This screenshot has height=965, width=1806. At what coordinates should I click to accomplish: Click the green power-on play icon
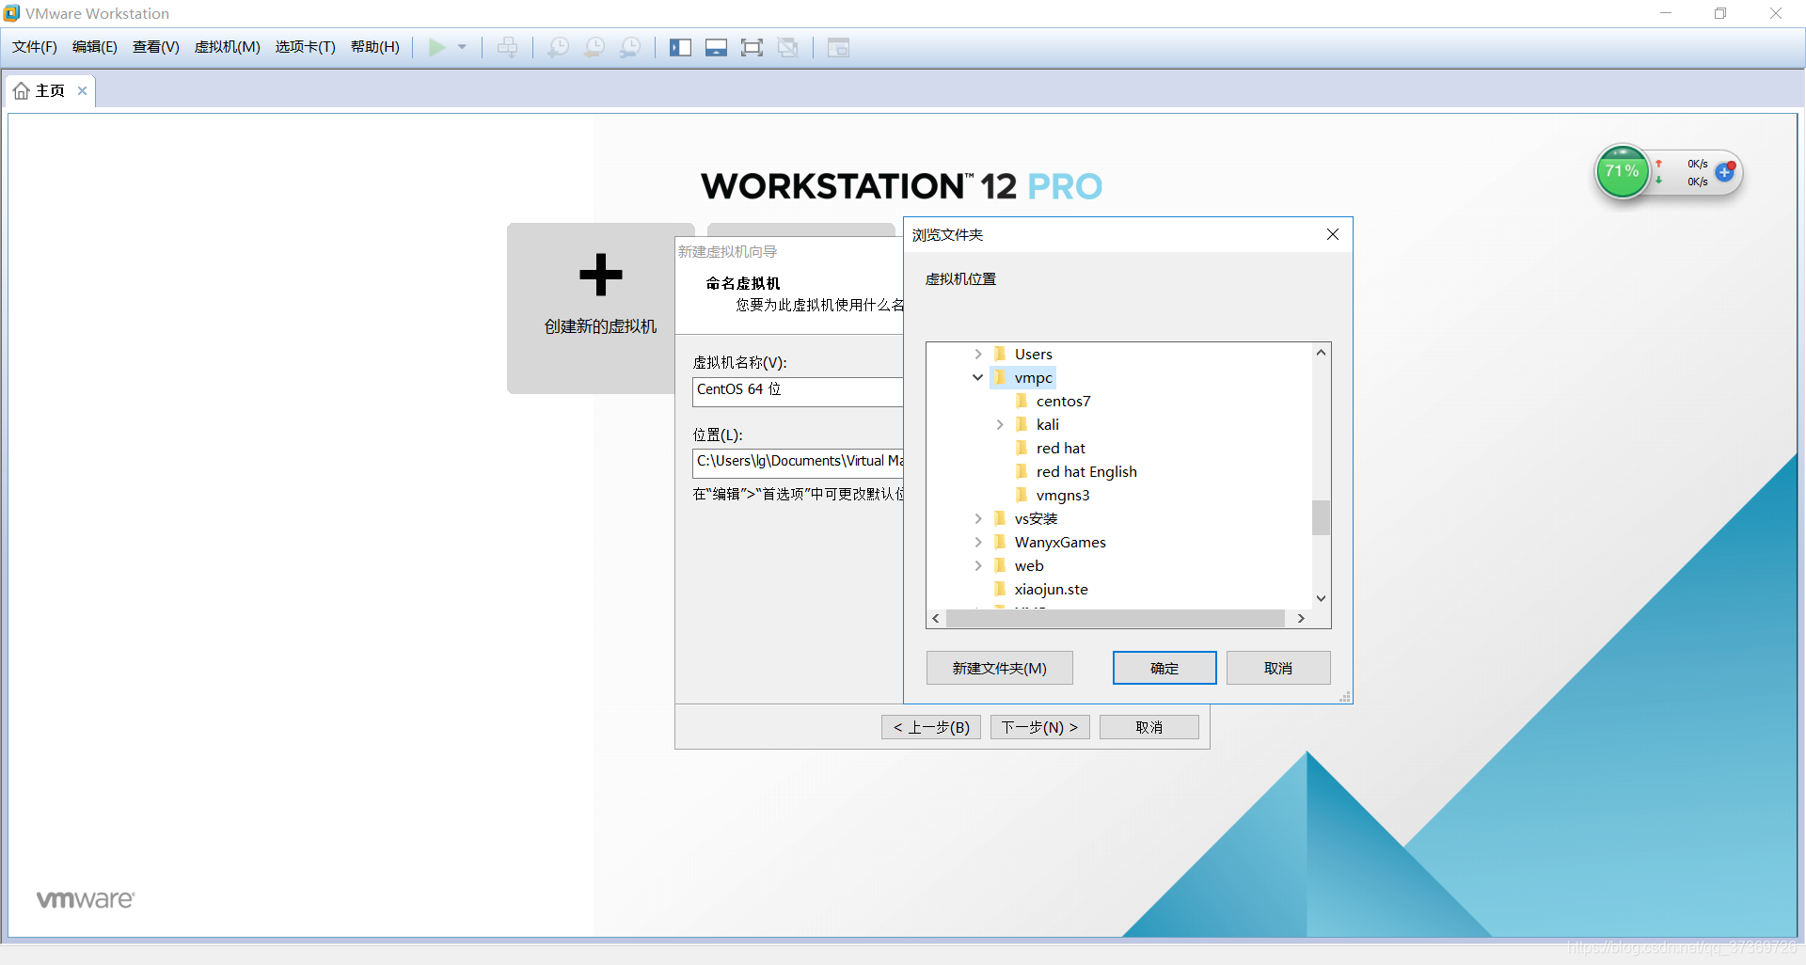(436, 47)
